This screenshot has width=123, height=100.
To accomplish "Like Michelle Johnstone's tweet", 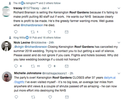I will [x=50, y=97].
